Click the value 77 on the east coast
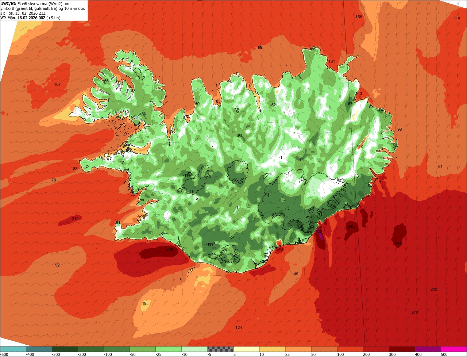 [396, 147]
